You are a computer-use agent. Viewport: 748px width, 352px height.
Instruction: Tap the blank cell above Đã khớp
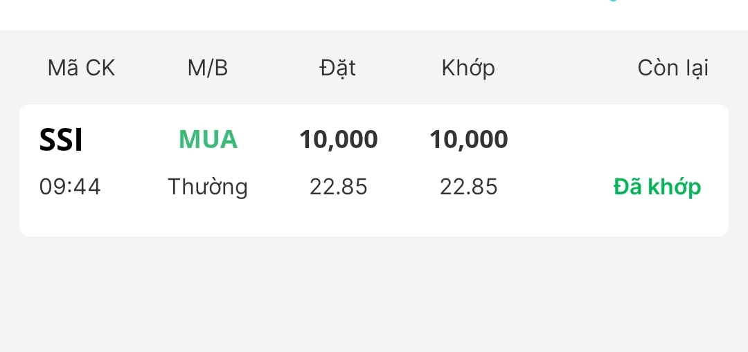(657, 140)
